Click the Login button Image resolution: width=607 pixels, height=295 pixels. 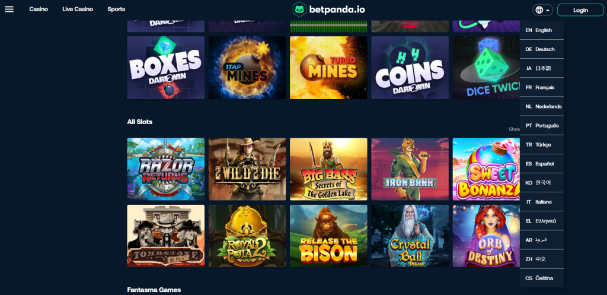click(580, 10)
